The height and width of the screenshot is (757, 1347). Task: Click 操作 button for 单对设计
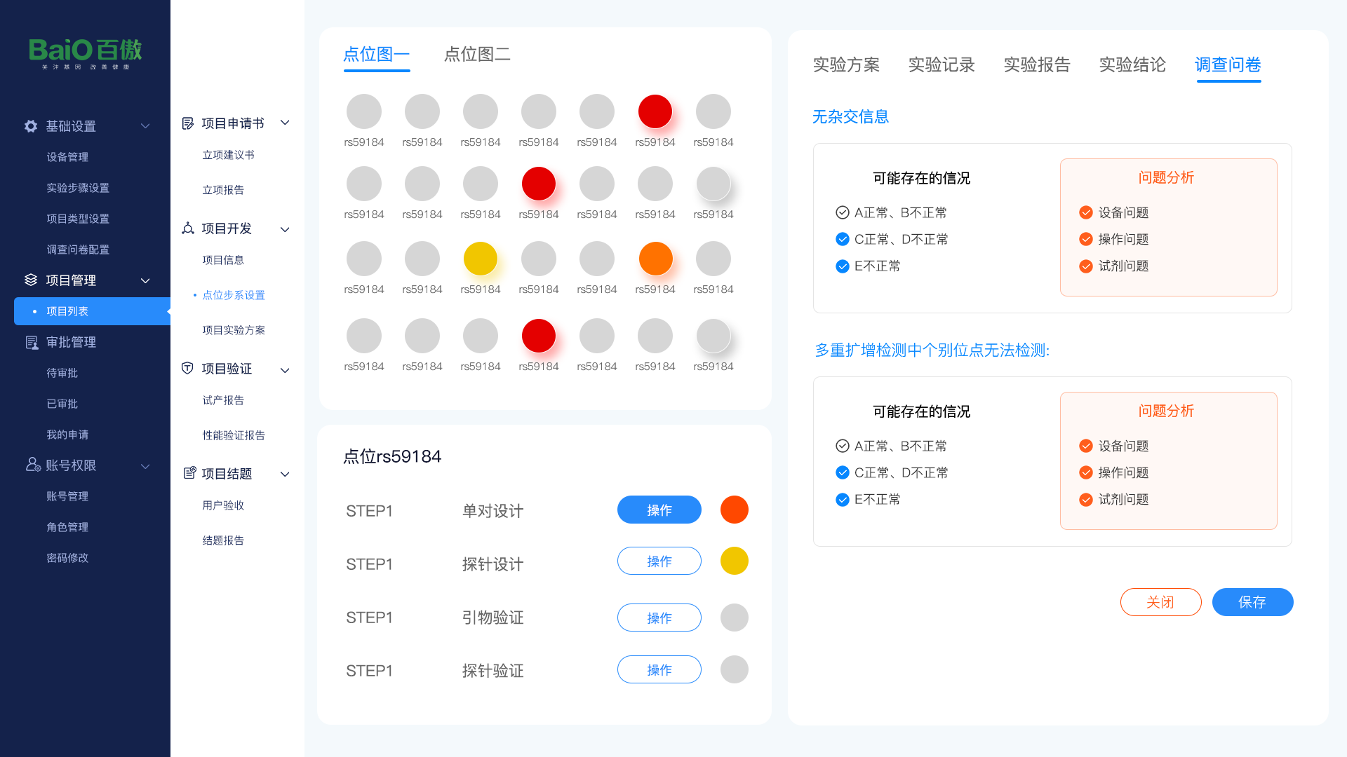point(659,510)
